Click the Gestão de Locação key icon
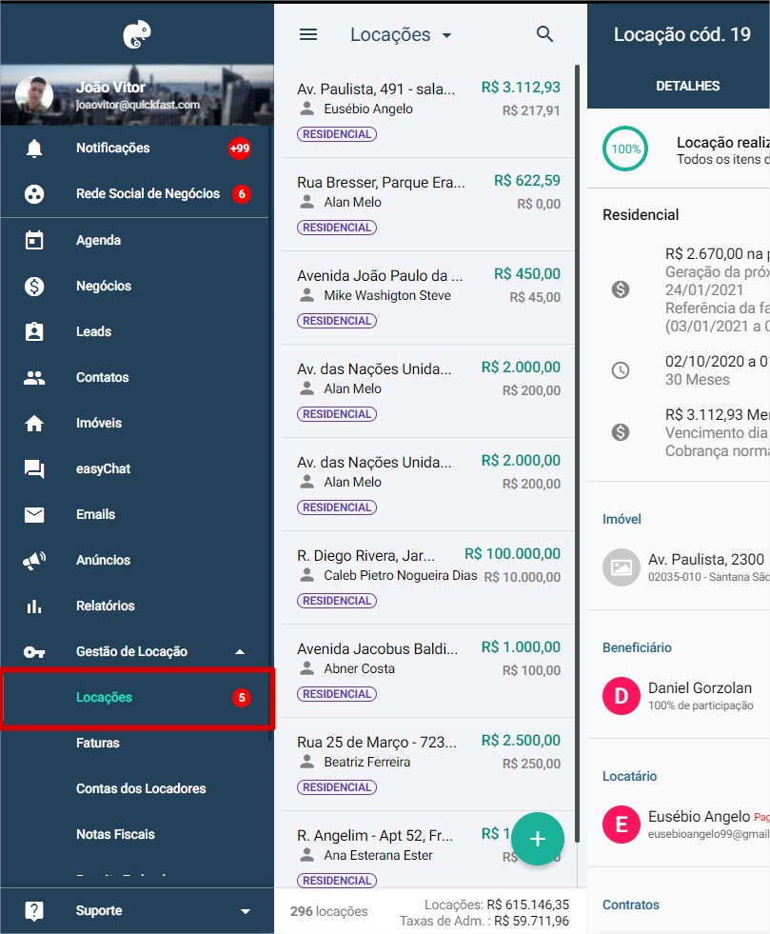The width and height of the screenshot is (770, 934). [34, 651]
